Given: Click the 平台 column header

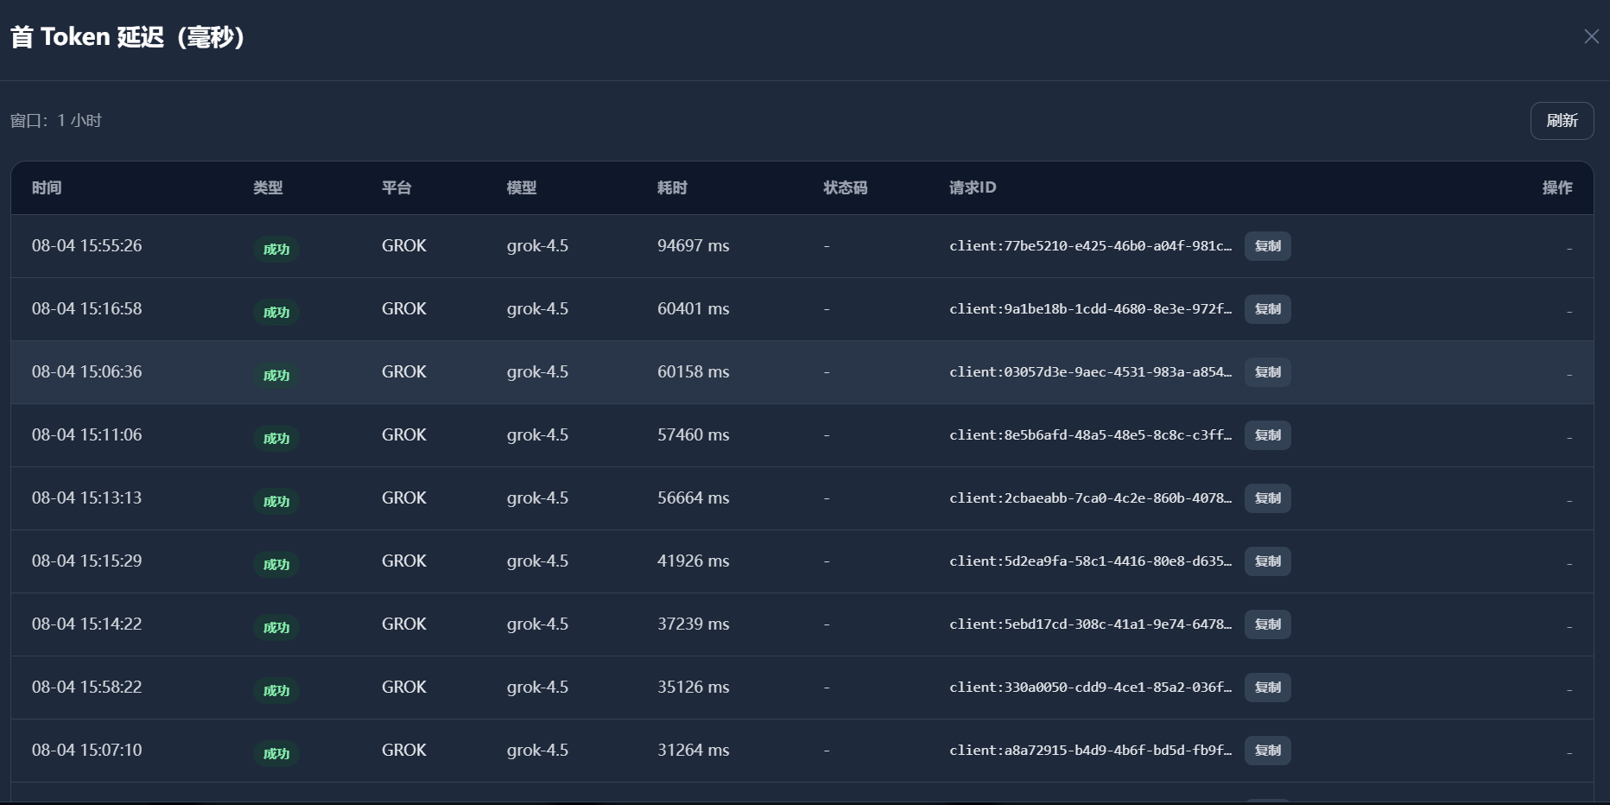Looking at the screenshot, I should tap(396, 187).
